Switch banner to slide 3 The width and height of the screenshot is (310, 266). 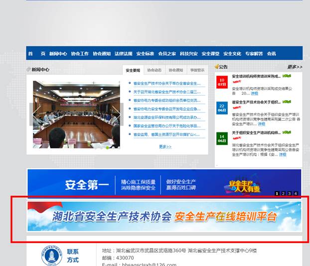click(x=289, y=193)
